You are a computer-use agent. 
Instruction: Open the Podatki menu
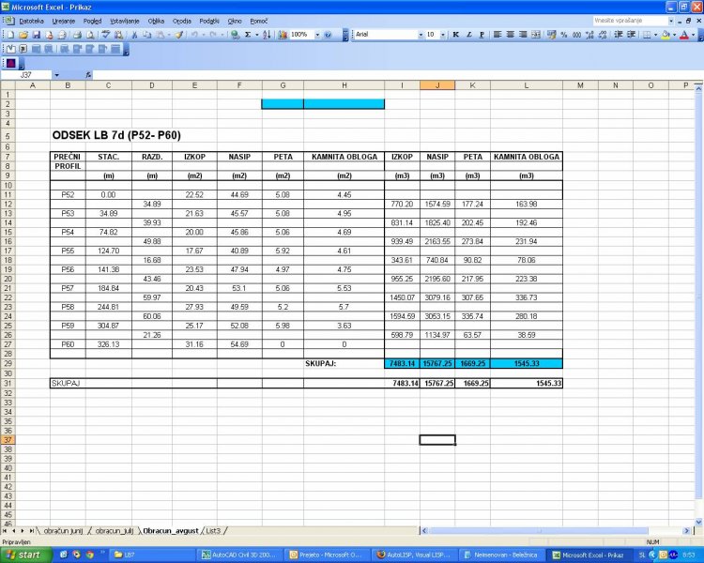(209, 21)
